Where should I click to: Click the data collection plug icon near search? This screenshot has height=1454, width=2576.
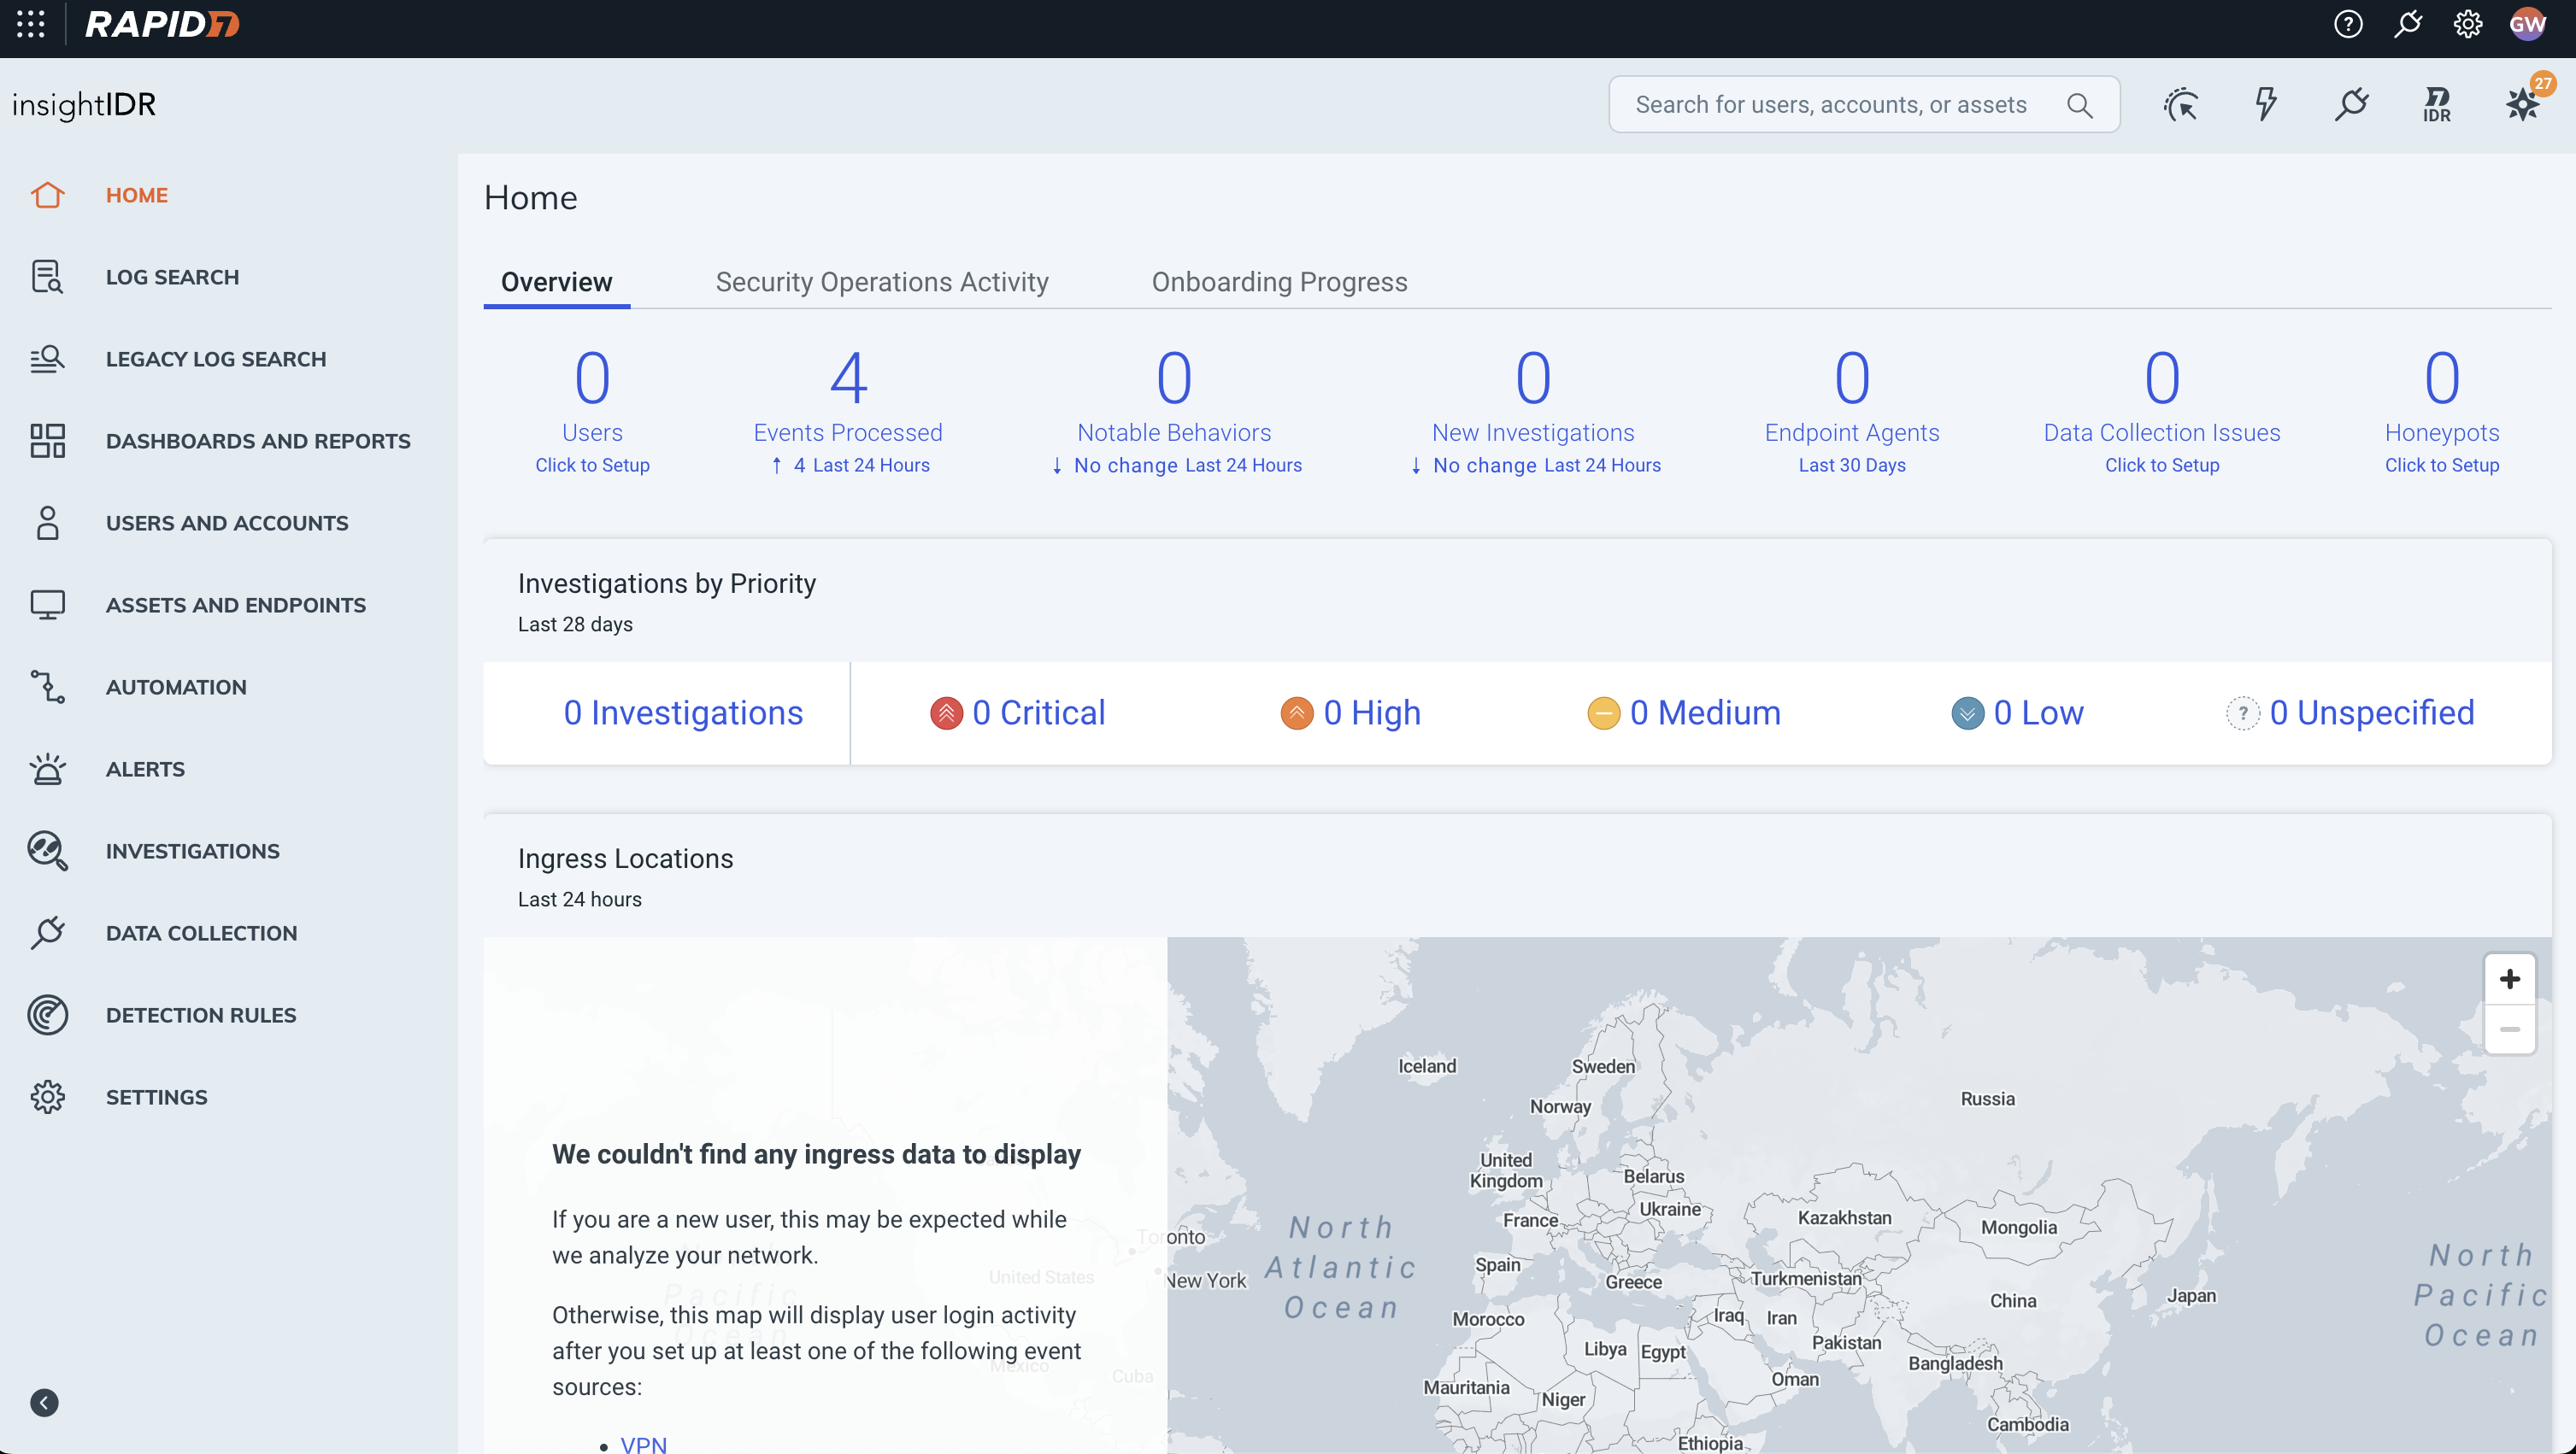[x=2352, y=105]
